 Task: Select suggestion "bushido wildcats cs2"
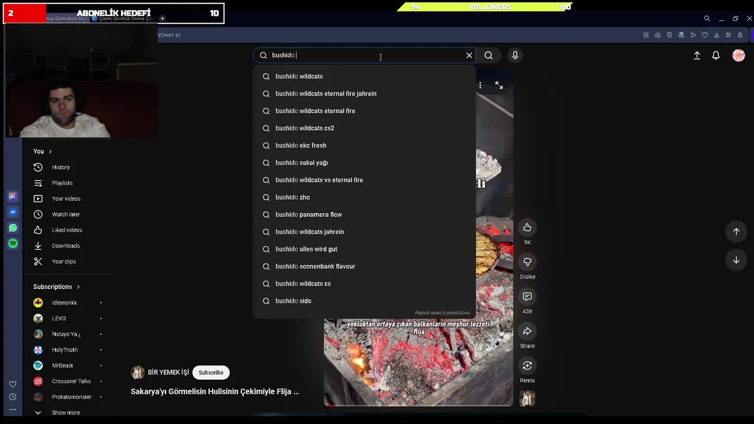[x=364, y=128]
